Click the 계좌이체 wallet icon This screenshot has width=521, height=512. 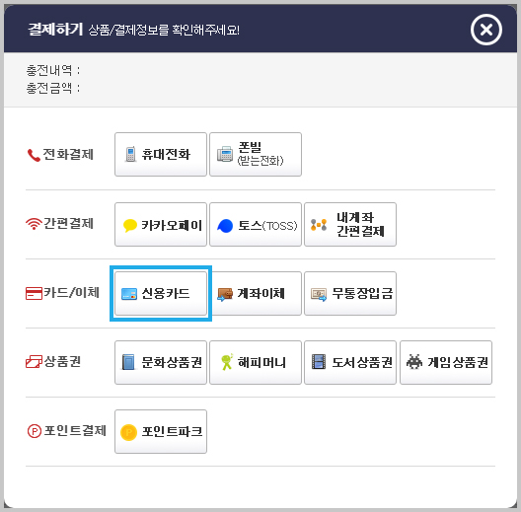tap(225, 294)
